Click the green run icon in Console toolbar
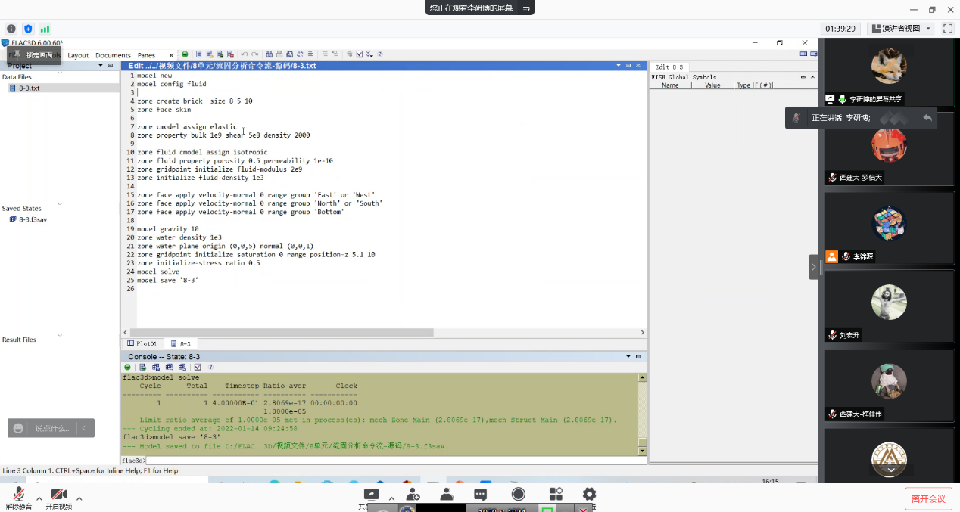 coord(128,367)
